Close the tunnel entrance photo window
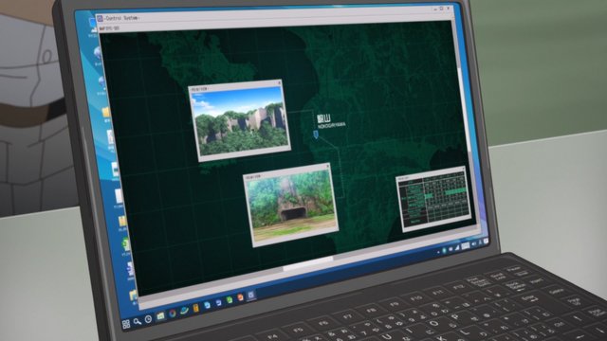This screenshot has width=607, height=341. [327, 166]
